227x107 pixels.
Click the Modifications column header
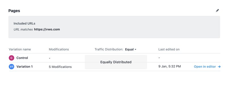click(x=59, y=49)
